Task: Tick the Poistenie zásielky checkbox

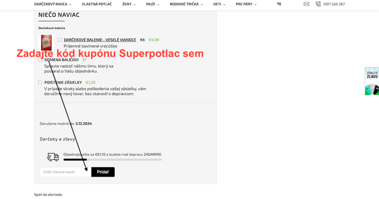Action: 40,82
